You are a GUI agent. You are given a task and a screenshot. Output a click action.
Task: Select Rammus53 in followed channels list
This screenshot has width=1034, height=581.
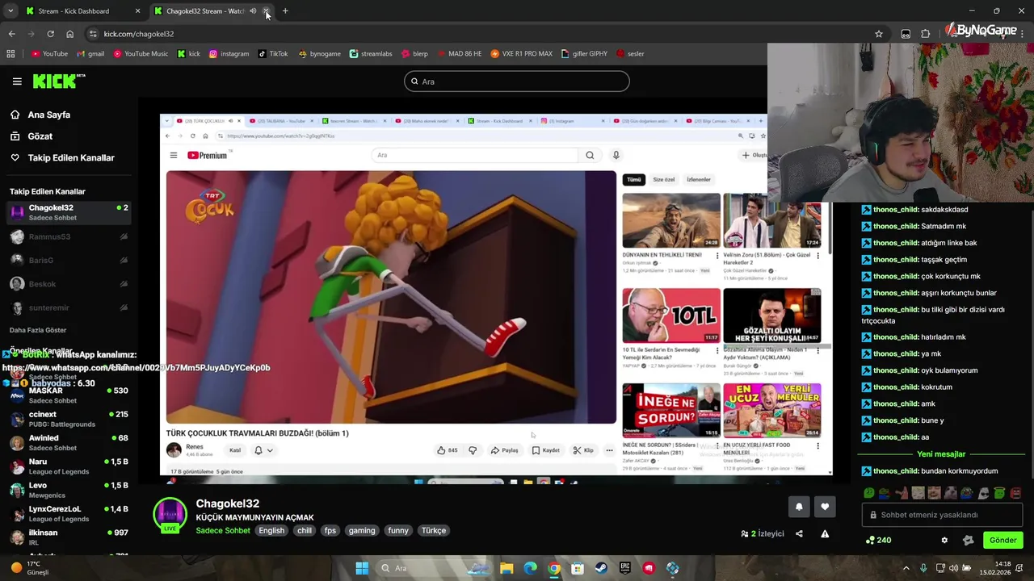[68, 236]
